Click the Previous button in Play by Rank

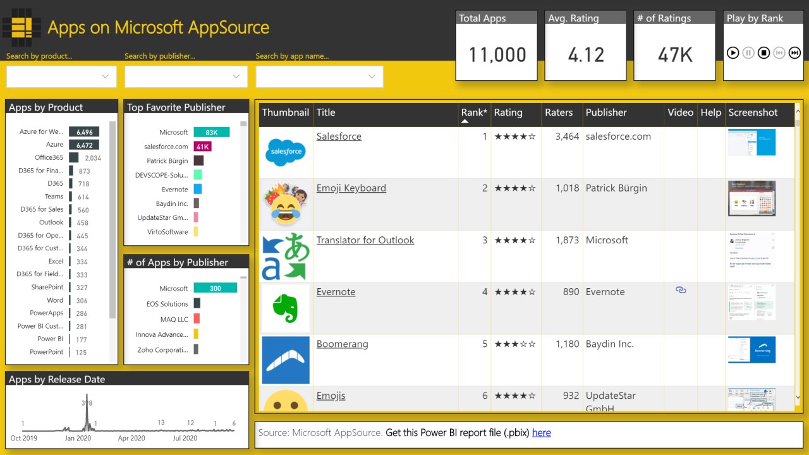(x=779, y=53)
